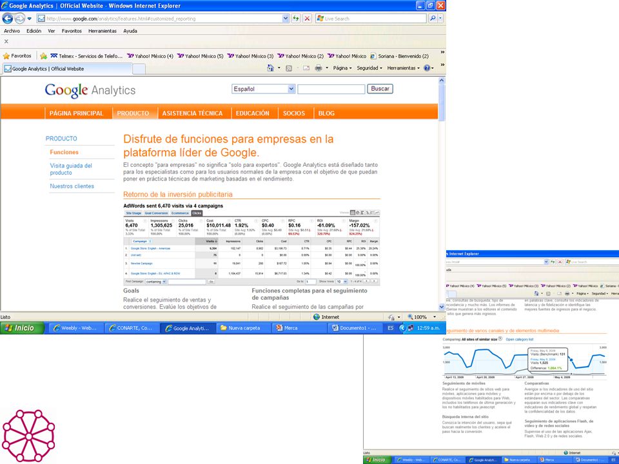The width and height of the screenshot is (619, 464).
Task: Click the blue Help question icon
Action: pyautogui.click(x=427, y=68)
